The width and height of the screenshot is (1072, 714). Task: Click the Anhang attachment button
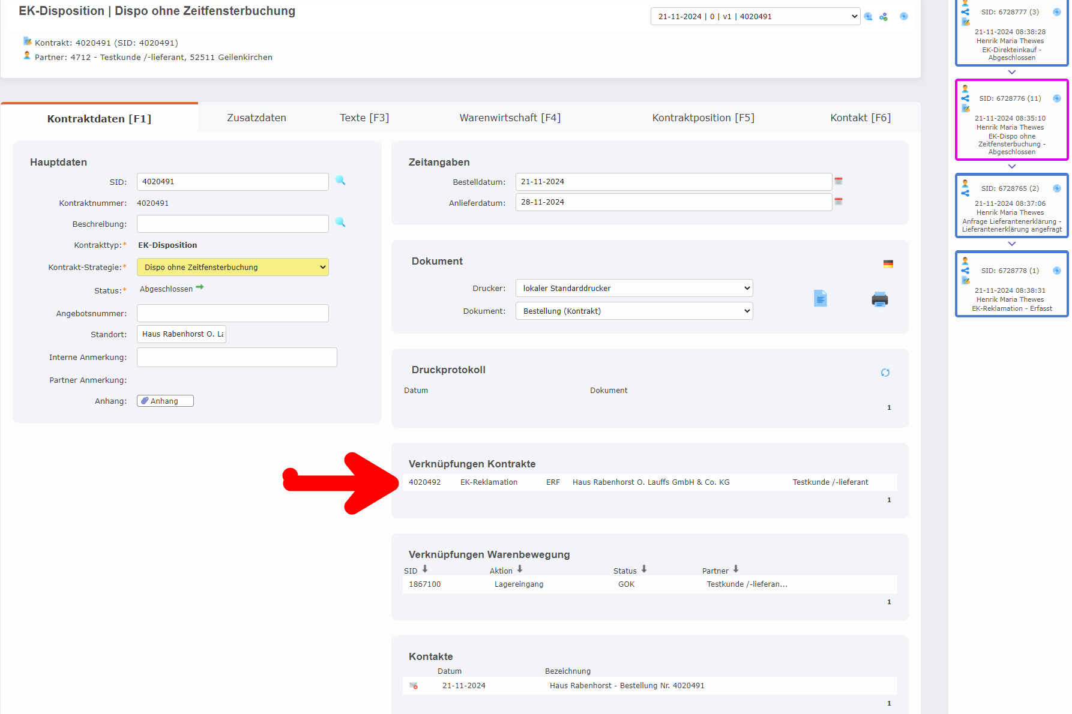[164, 400]
